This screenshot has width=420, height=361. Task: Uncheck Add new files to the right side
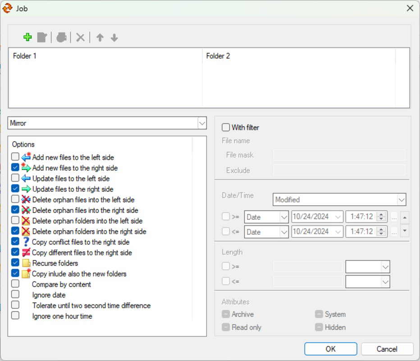click(15, 167)
